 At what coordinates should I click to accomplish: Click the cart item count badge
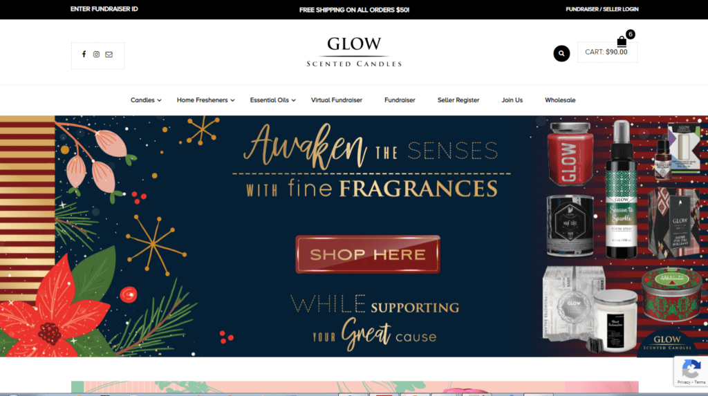click(x=631, y=34)
